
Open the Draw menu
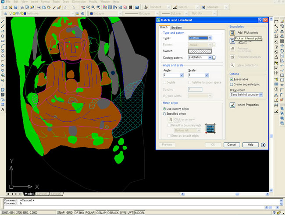pos(66,2)
